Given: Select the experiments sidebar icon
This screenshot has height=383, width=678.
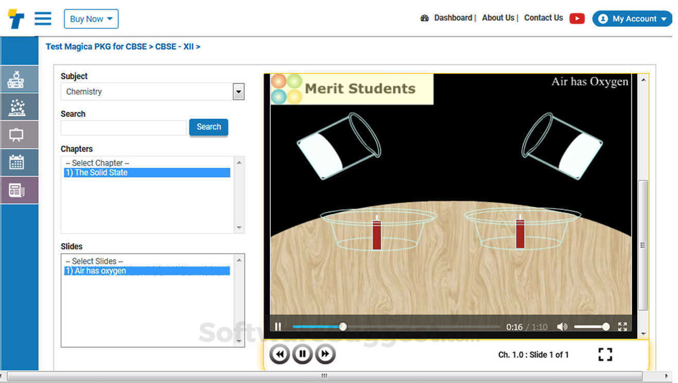Looking at the screenshot, I should [19, 107].
